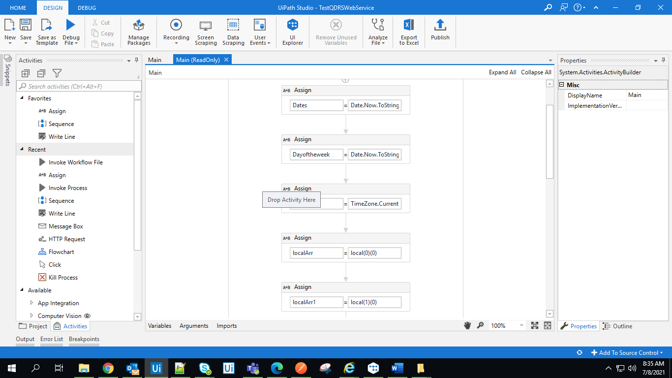Collapse the Favorites group
Viewport: 672px width, 378px height.
point(22,98)
